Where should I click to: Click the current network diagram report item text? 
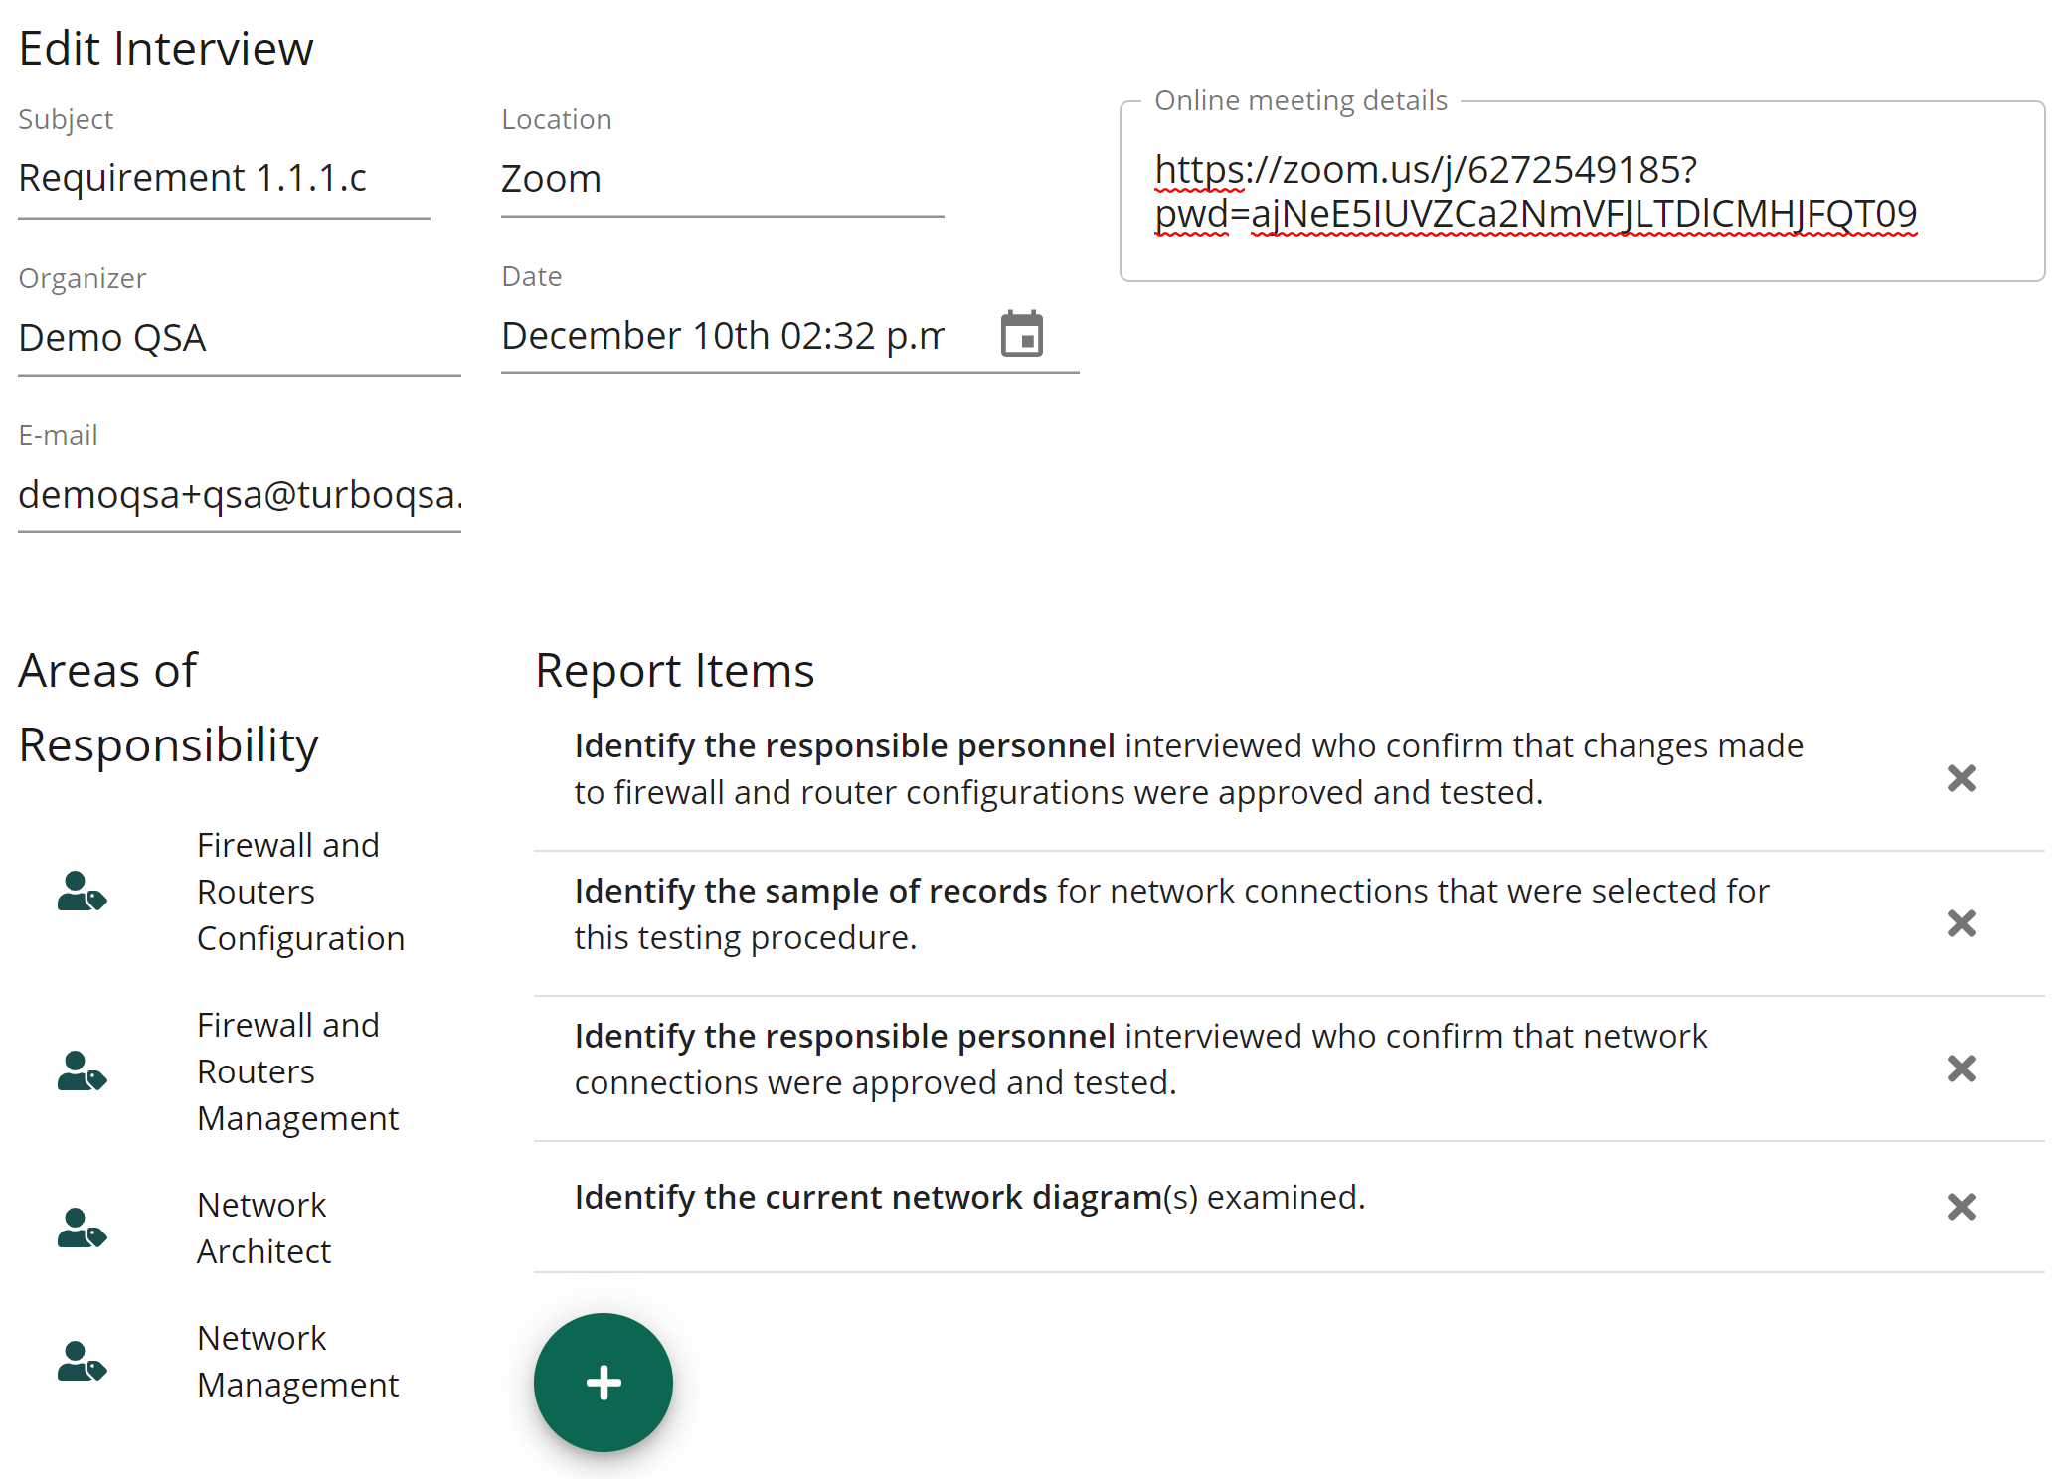pyautogui.click(x=969, y=1198)
